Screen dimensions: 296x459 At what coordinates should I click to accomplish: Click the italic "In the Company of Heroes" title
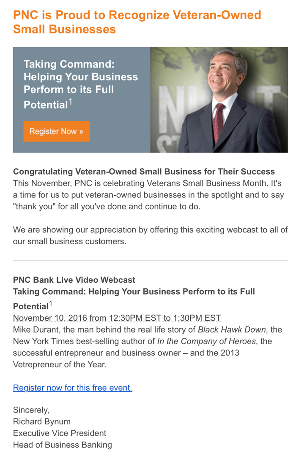coord(206,341)
